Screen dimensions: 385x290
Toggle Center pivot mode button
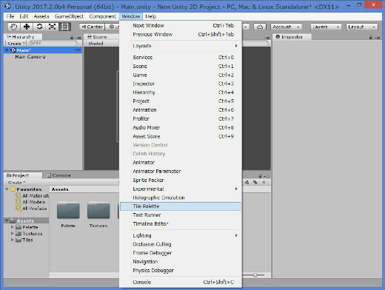pyautogui.click(x=93, y=27)
